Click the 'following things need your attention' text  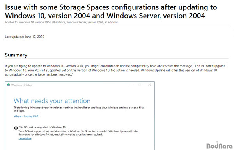[79, 109]
